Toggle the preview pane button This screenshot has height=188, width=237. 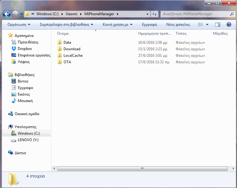[x=218, y=25]
